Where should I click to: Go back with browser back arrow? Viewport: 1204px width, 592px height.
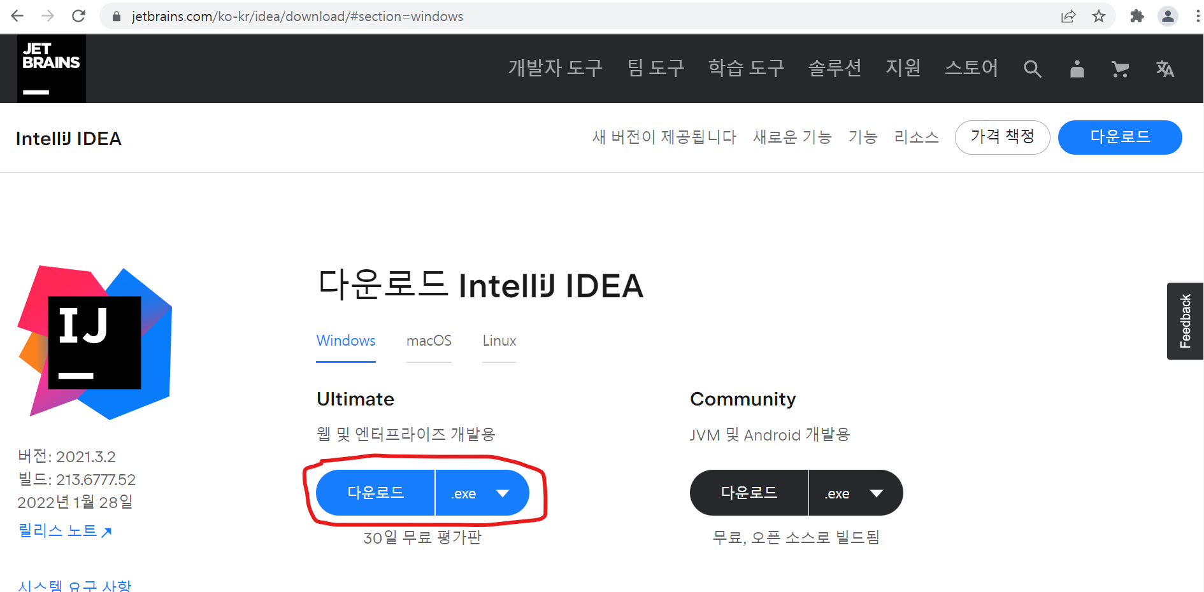(x=17, y=16)
